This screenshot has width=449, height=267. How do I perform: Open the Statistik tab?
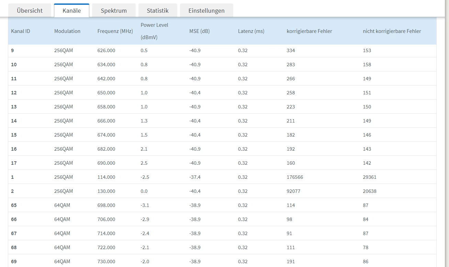158,11
